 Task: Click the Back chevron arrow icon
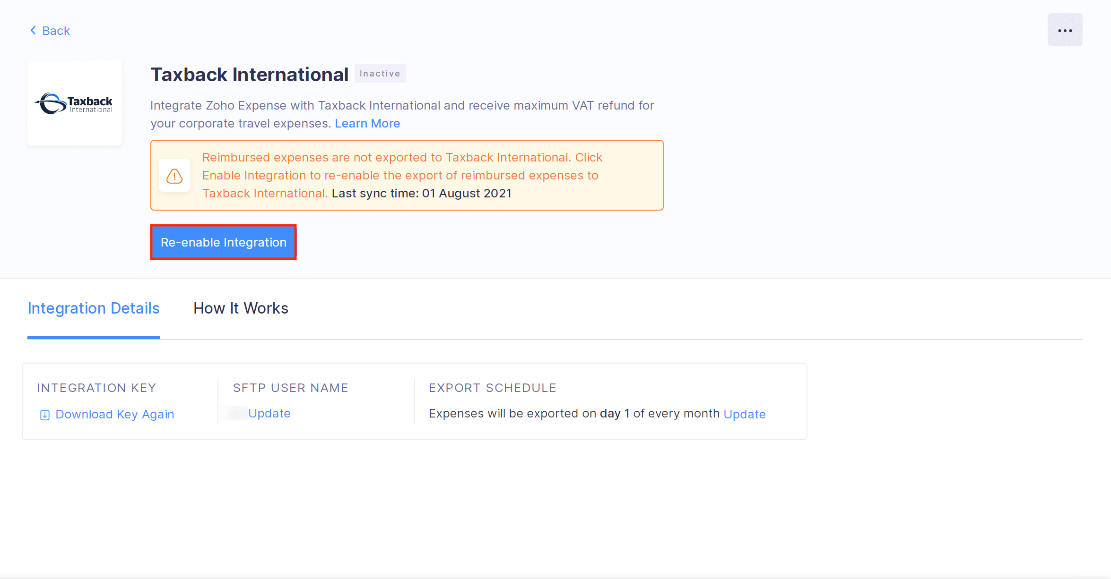[x=33, y=31]
